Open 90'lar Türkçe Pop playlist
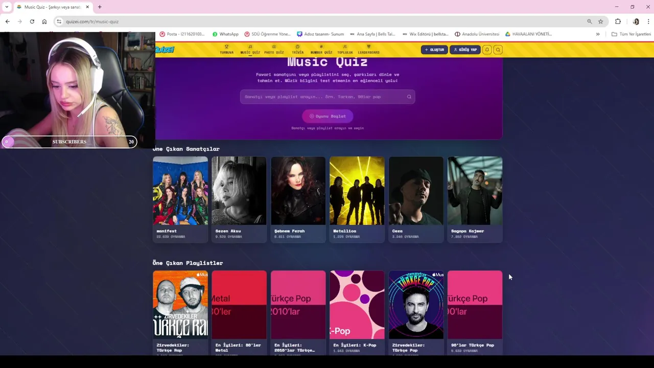Screen dimensions: 654x368 [x=475, y=312]
